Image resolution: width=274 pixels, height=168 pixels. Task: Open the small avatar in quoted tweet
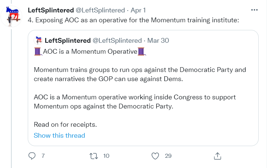click(x=38, y=41)
